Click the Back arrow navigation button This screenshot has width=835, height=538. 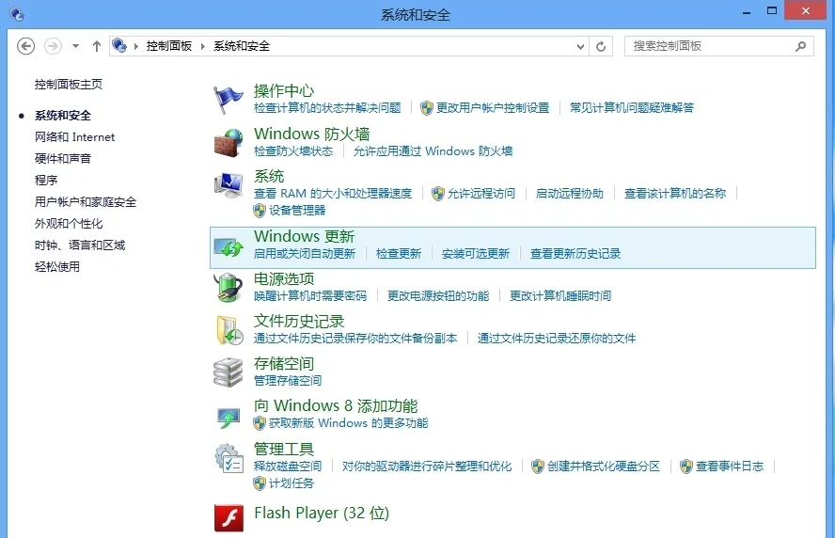(x=25, y=46)
